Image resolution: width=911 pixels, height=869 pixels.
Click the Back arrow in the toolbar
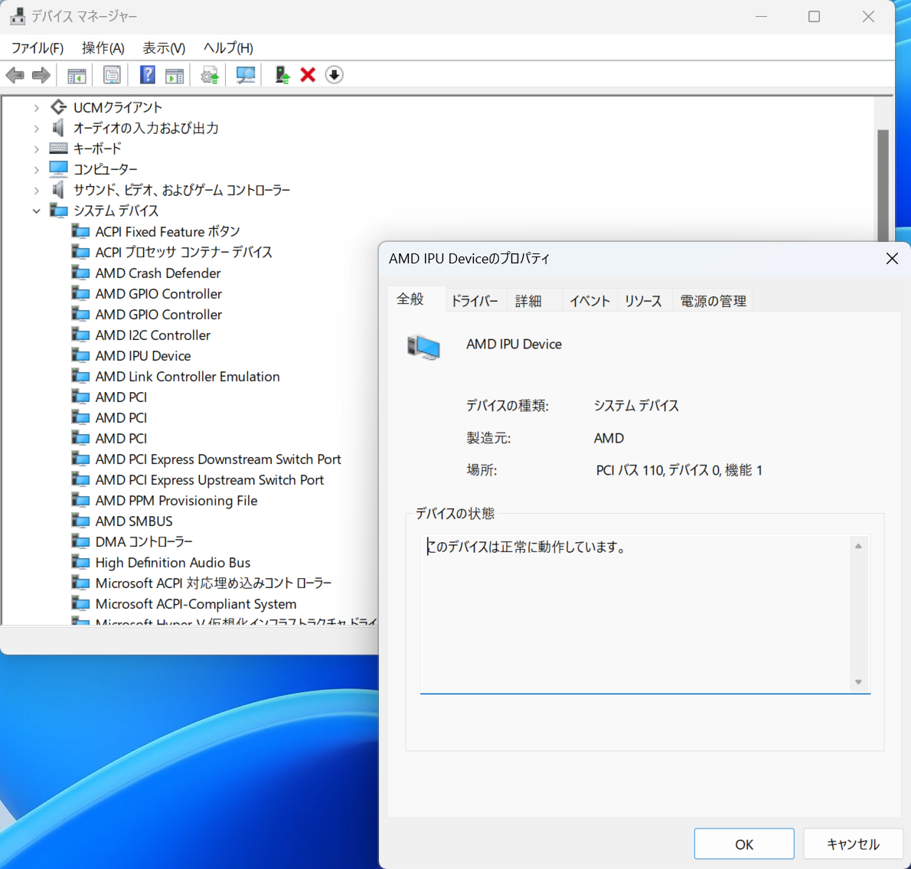click(x=15, y=75)
